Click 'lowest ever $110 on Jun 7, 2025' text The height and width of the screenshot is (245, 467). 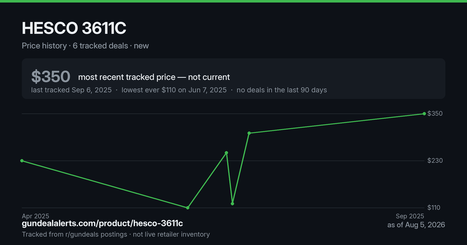[174, 90]
